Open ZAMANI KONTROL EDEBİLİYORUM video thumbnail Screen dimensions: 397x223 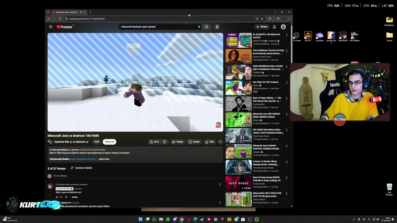coord(239,151)
